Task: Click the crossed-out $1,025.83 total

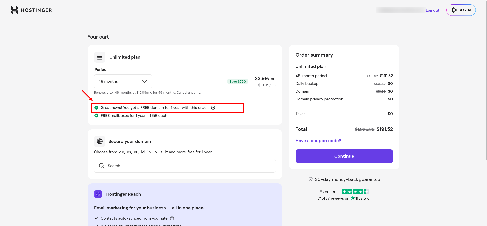Action: click(364, 129)
